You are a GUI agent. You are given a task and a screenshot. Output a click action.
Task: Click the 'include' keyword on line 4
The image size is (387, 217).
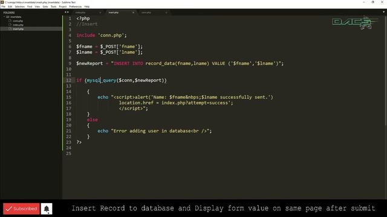point(86,35)
